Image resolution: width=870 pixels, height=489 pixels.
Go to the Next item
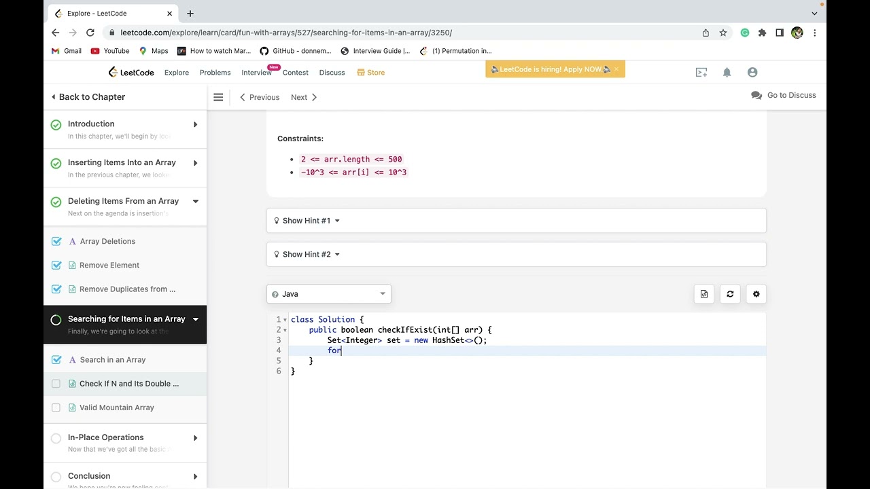pyautogui.click(x=304, y=97)
